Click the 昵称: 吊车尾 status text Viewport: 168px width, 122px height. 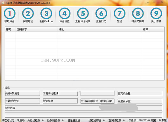159,120
